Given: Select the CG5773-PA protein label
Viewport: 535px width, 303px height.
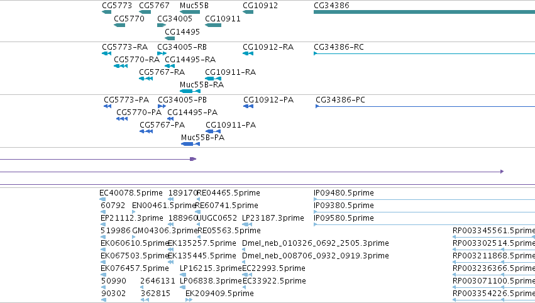Looking at the screenshot, I should coord(126,99).
